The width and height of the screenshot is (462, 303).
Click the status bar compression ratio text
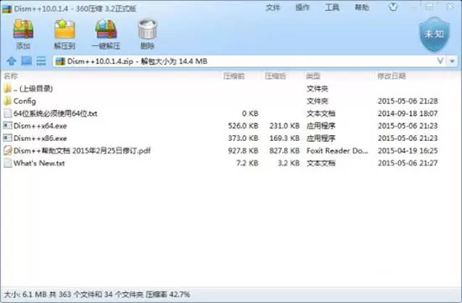point(168,294)
